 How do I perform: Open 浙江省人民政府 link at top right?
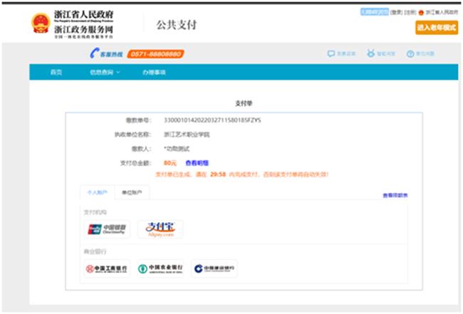[x=441, y=12]
